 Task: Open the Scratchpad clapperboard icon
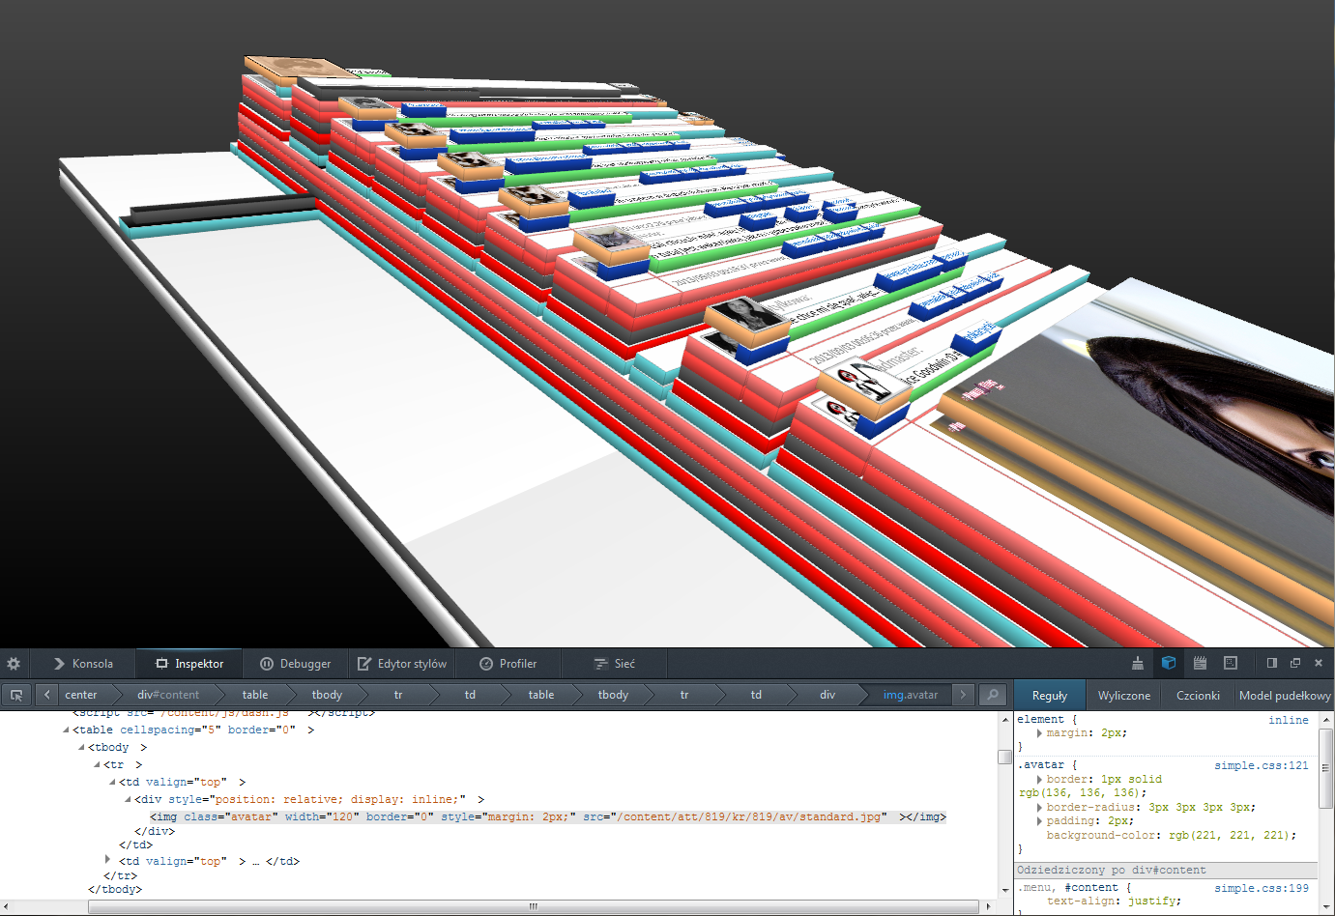pos(1200,663)
